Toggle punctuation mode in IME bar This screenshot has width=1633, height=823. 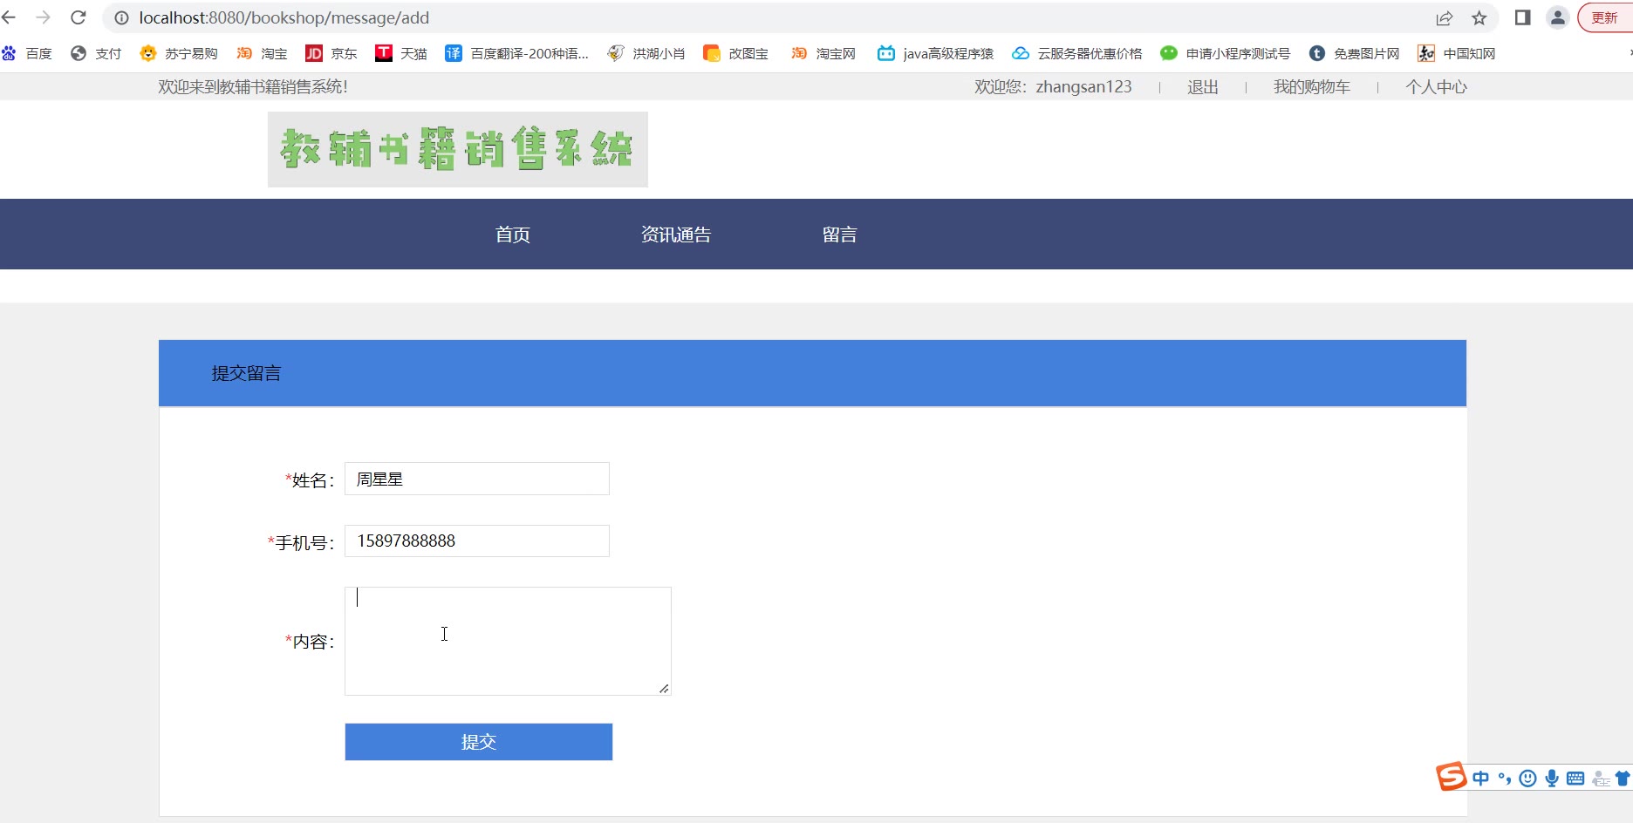(x=1505, y=779)
